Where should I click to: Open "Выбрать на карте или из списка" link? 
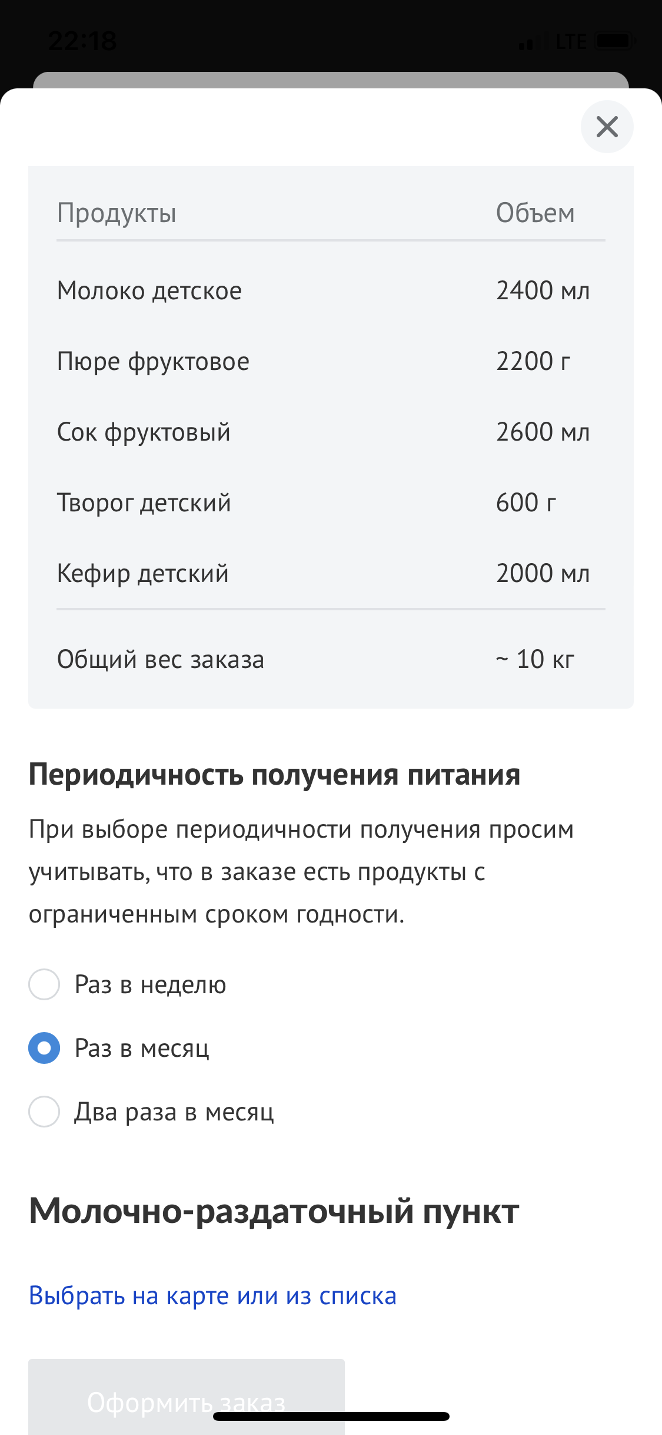pyautogui.click(x=212, y=1296)
